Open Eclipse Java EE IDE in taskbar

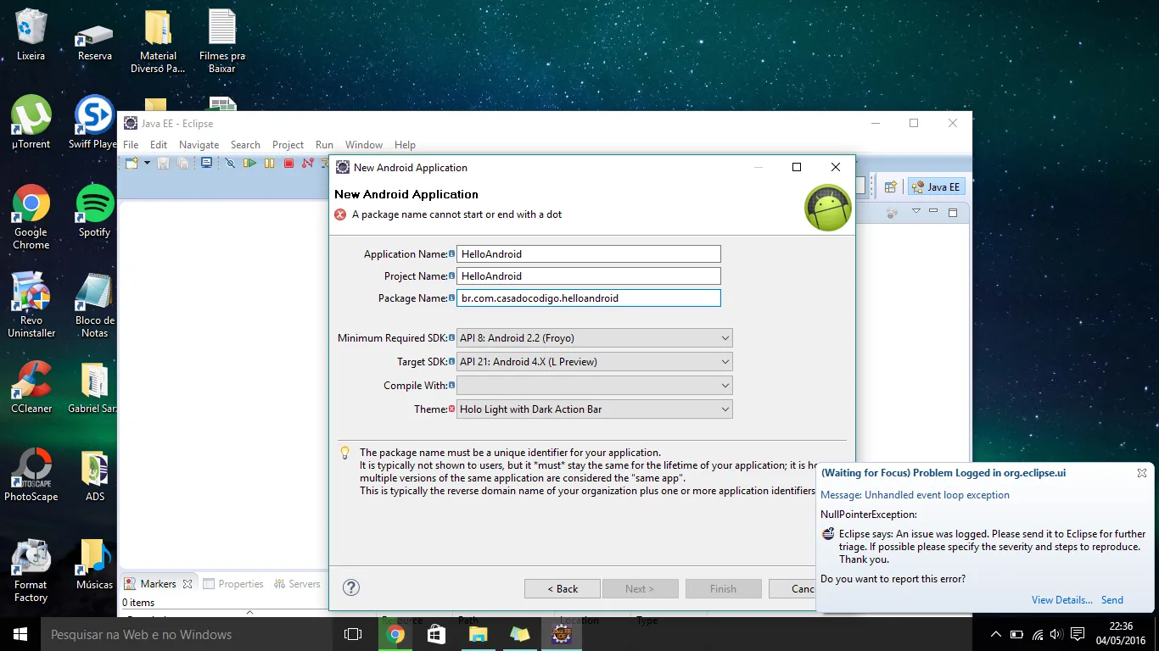coord(562,634)
